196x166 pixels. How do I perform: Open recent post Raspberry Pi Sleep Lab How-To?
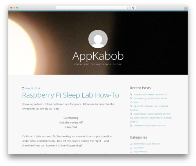click(151, 95)
